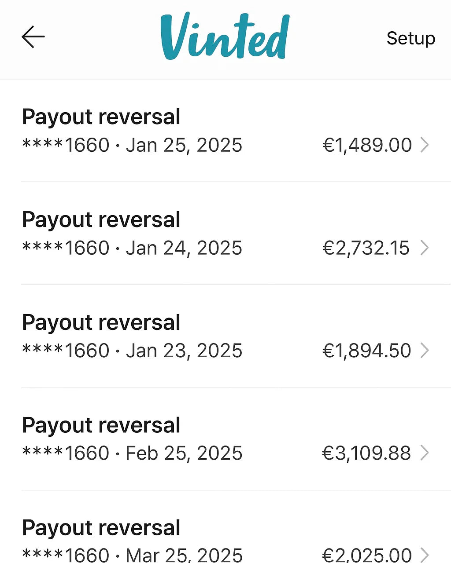Viewport: 451px width, 563px height.
Task: Select the €2,732.15 amount
Action: point(366,248)
